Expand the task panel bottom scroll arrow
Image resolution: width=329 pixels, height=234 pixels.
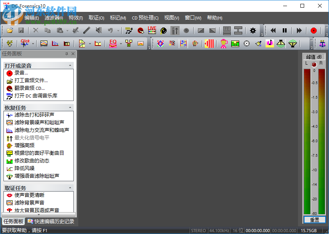[x=39, y=214]
